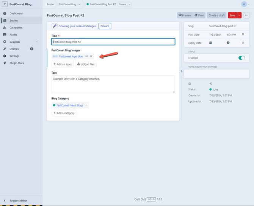254x206 pixels.
Task: Expand the Save options dropdown arrow
Action: (x=239, y=15)
